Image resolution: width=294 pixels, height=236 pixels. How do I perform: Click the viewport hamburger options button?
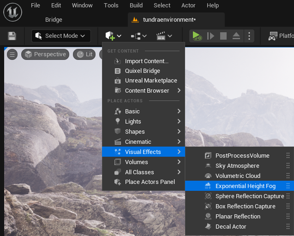[12, 54]
